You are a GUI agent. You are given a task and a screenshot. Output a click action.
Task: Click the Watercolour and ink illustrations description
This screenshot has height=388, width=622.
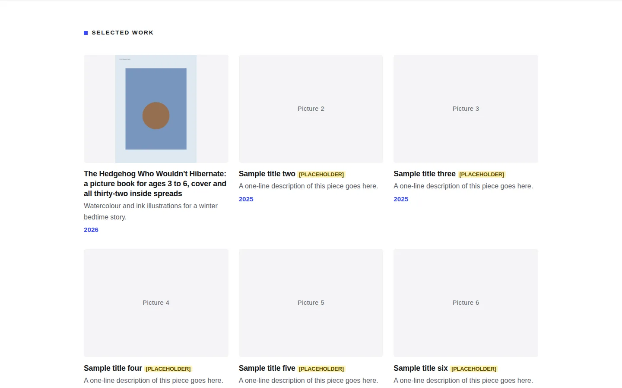tap(151, 211)
